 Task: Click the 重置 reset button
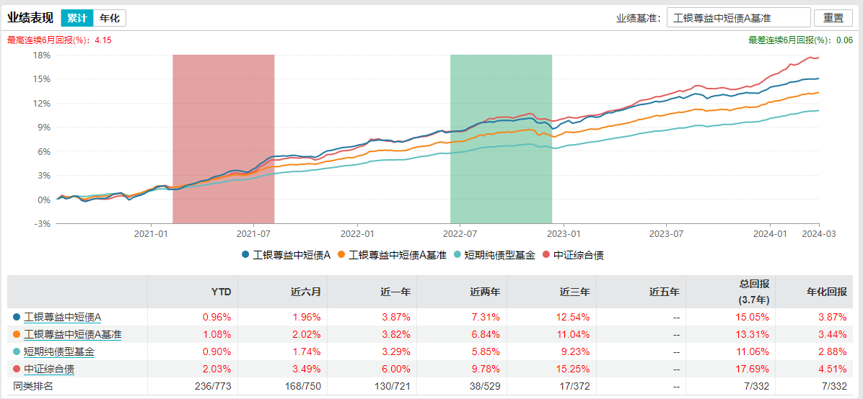click(833, 18)
